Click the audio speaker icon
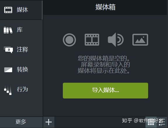 [116, 40]
